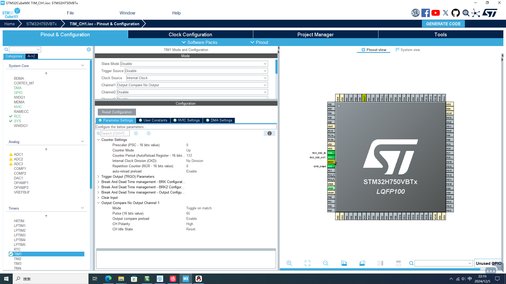Open DMA Settings tab
Viewport: 506px width, 284px height.
[x=219, y=120]
